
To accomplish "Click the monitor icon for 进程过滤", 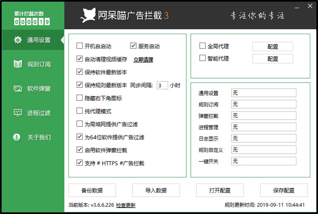I will pyautogui.click(x=18, y=113).
